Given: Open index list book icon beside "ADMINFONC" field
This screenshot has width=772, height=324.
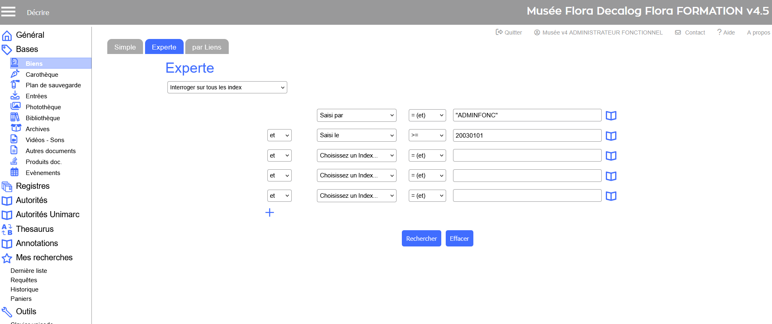Looking at the screenshot, I should coord(611,116).
